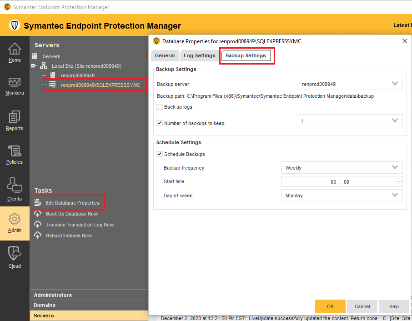Increase the start time with up arrow
412x321 pixels.
399,179
